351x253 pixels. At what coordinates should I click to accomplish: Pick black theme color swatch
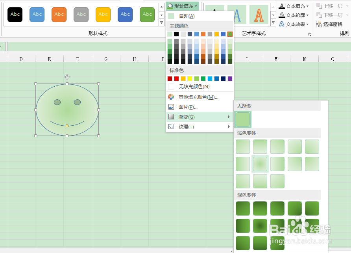pyautogui.click(x=176, y=34)
